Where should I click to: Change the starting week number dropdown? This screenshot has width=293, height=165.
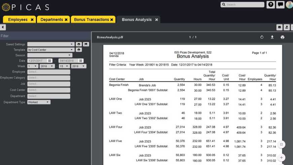[33, 66]
